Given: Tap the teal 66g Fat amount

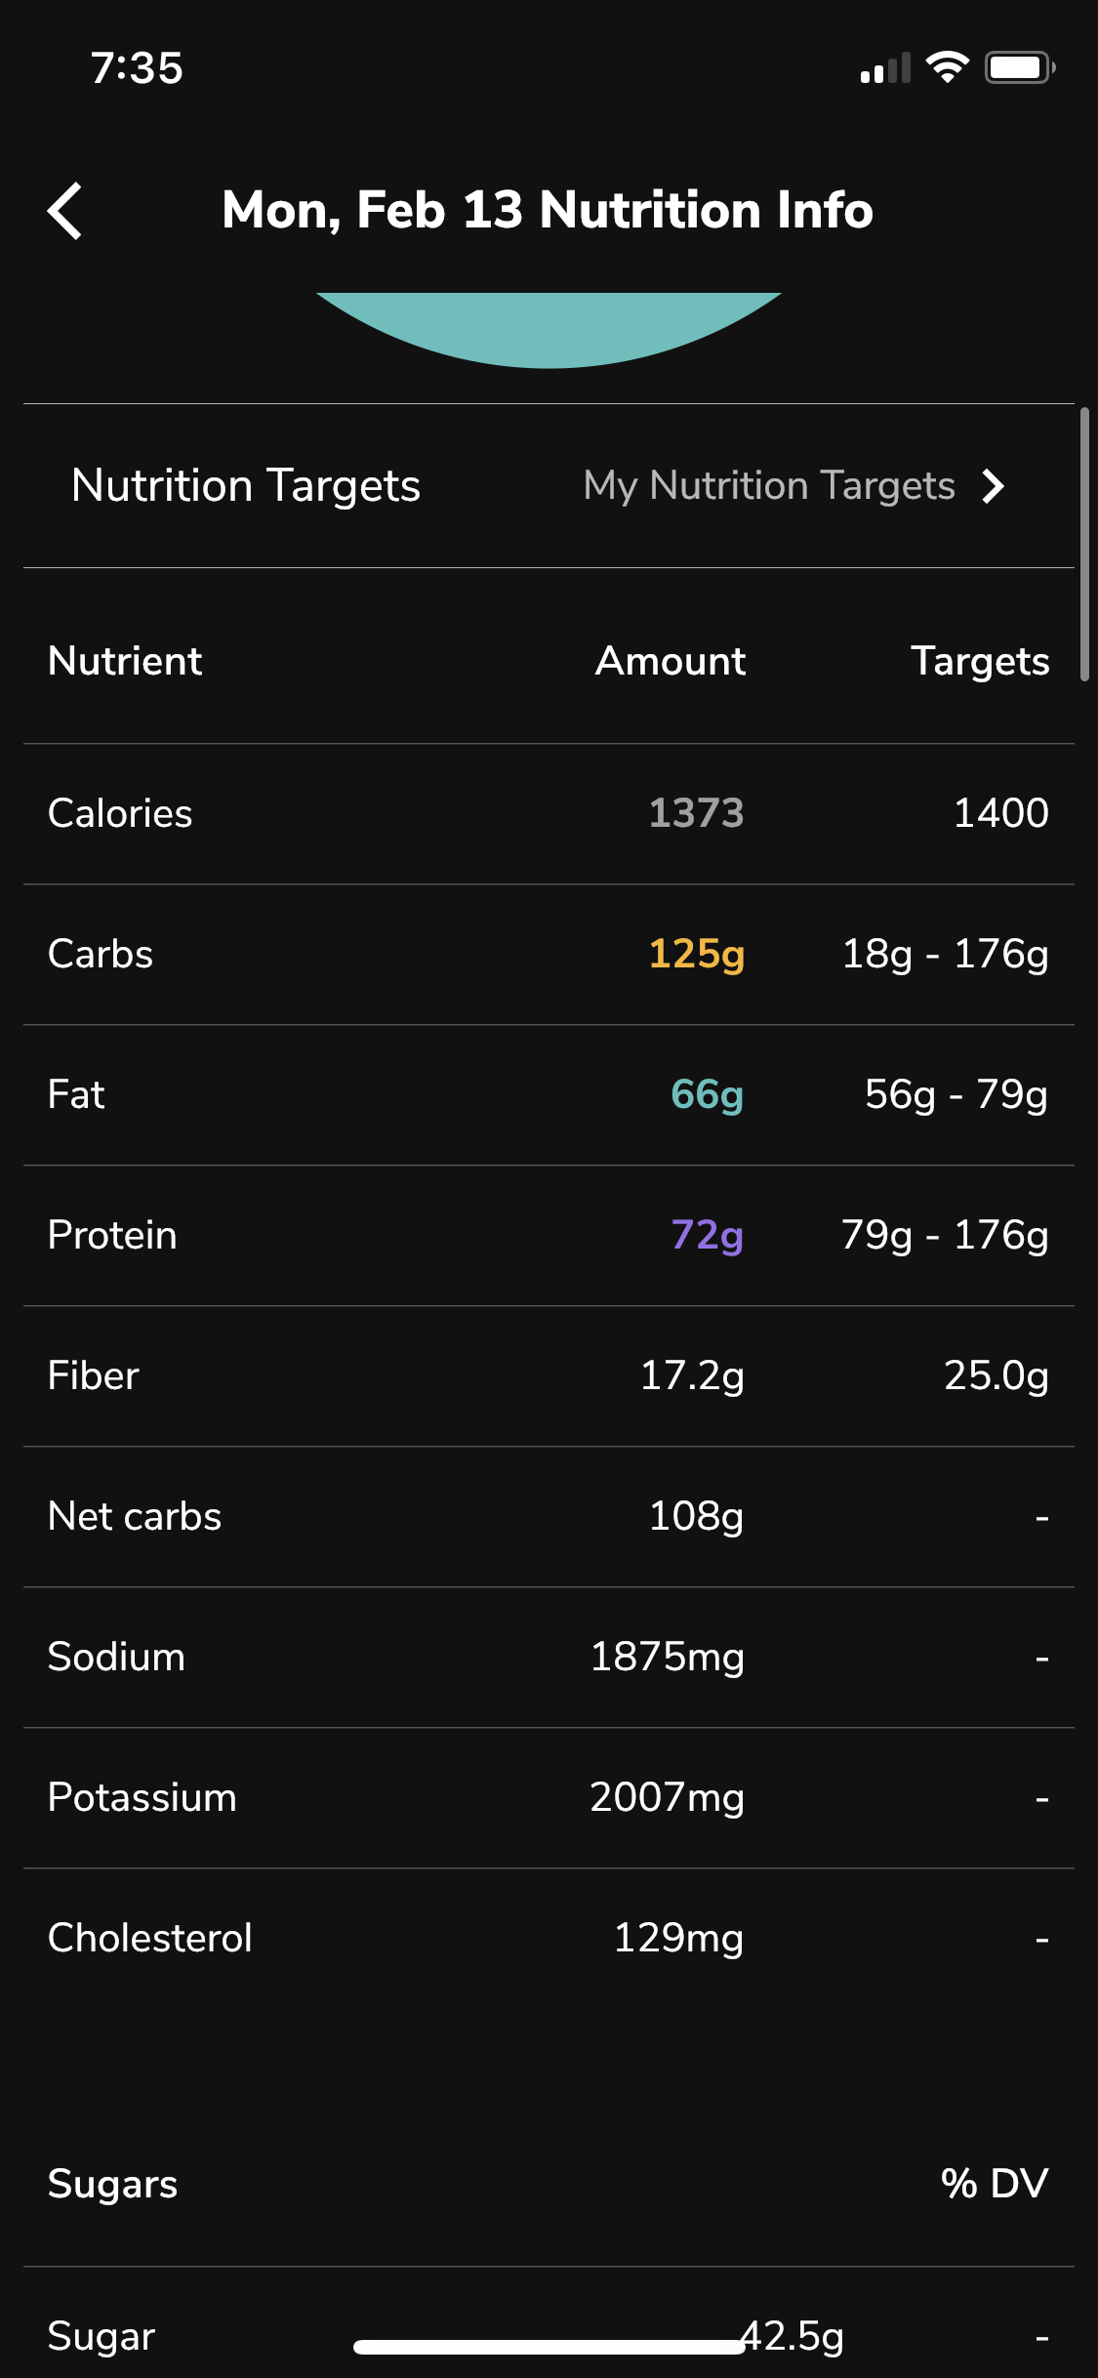Looking at the screenshot, I should point(708,1095).
